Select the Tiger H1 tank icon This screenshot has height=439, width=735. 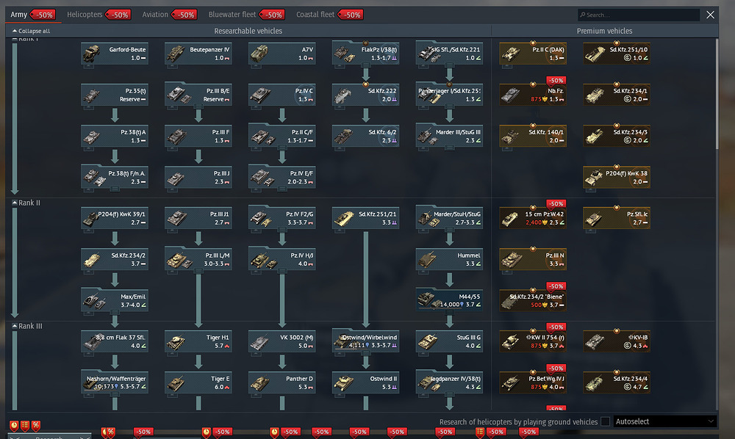click(x=175, y=341)
